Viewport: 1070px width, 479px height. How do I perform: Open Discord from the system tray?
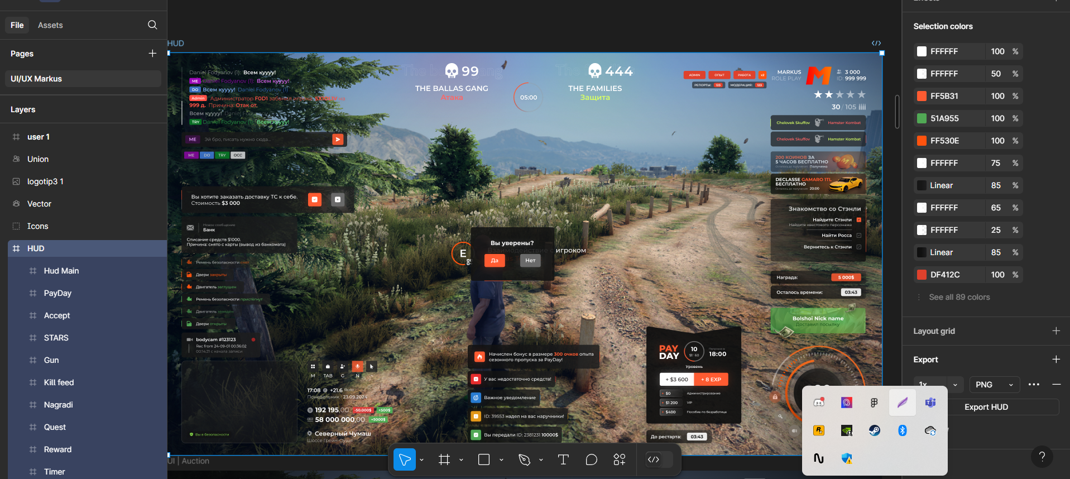(x=819, y=403)
